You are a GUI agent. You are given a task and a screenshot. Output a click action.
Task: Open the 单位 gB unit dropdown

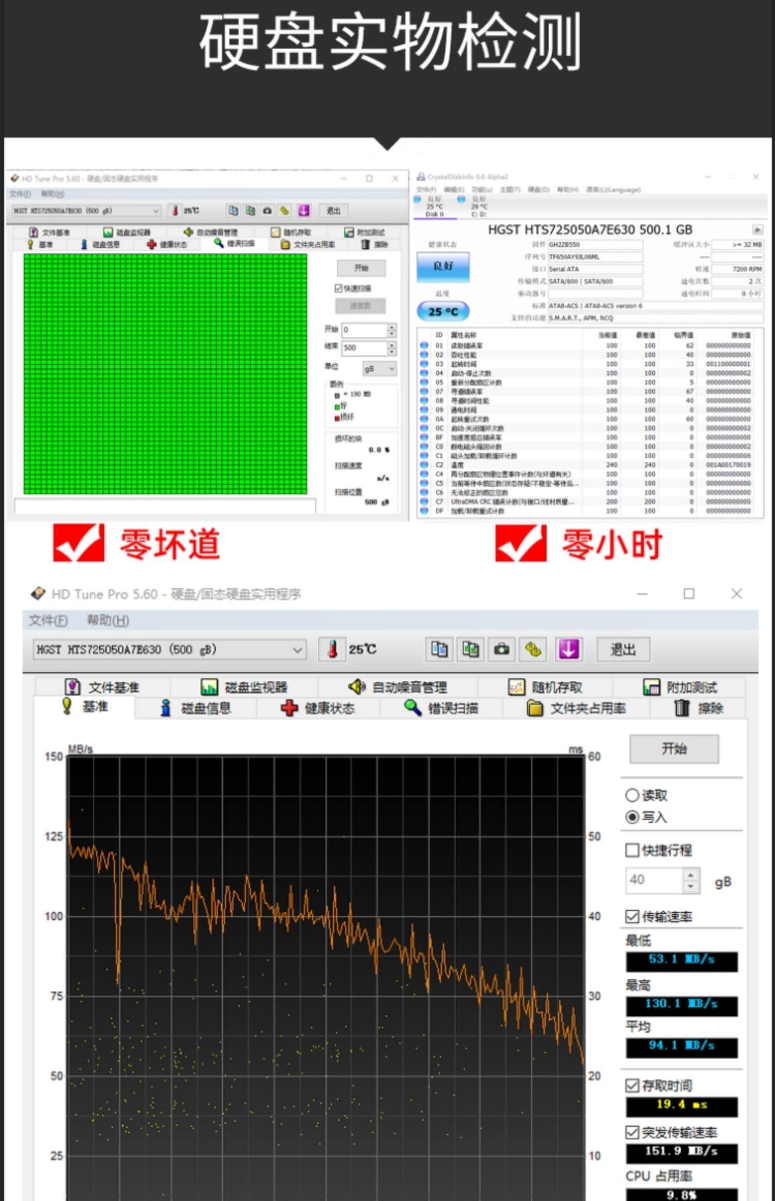tap(380, 369)
